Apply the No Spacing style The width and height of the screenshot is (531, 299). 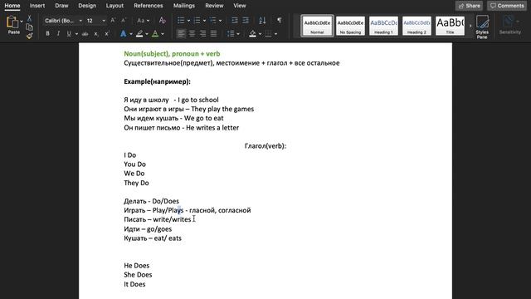(x=350, y=26)
